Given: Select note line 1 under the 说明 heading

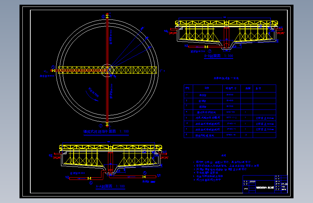Looking at the screenshot, I should (x=222, y=162).
